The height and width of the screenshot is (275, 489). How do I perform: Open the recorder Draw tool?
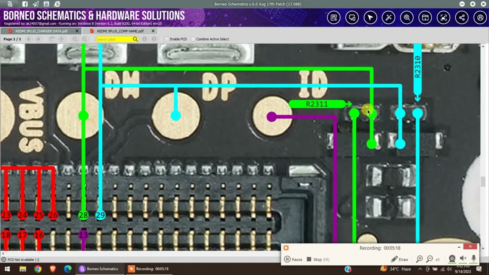click(x=399, y=259)
